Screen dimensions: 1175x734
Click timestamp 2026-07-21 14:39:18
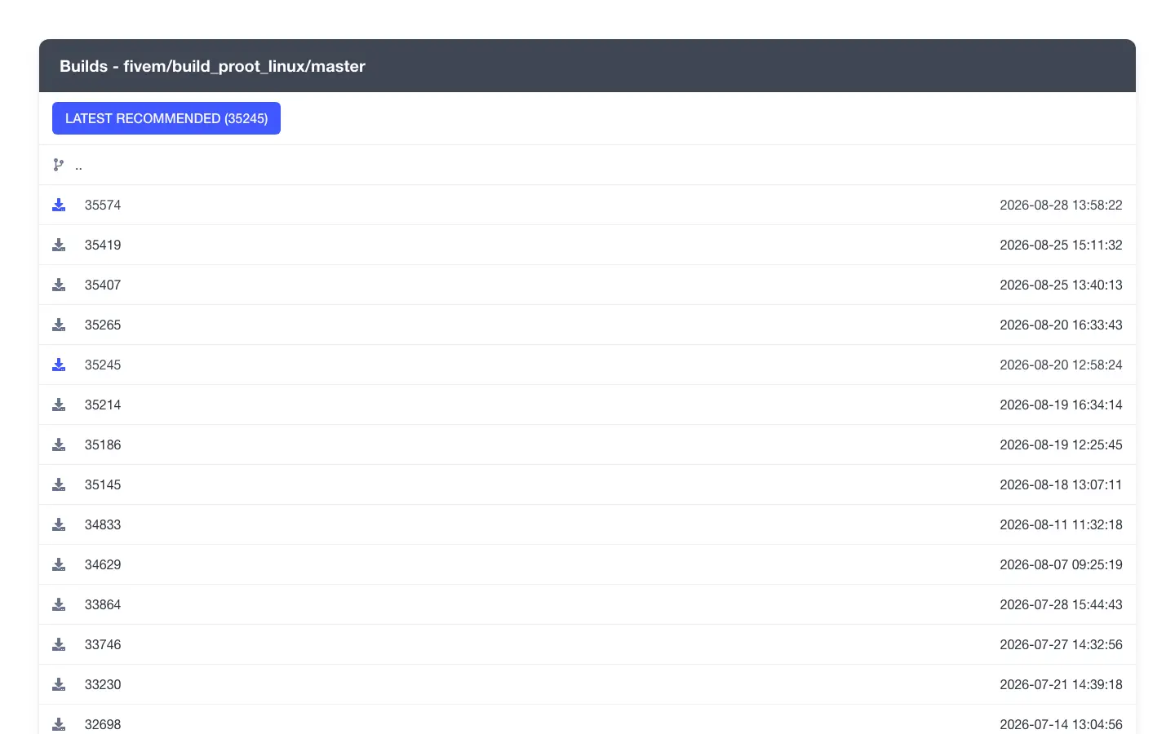click(x=1061, y=684)
